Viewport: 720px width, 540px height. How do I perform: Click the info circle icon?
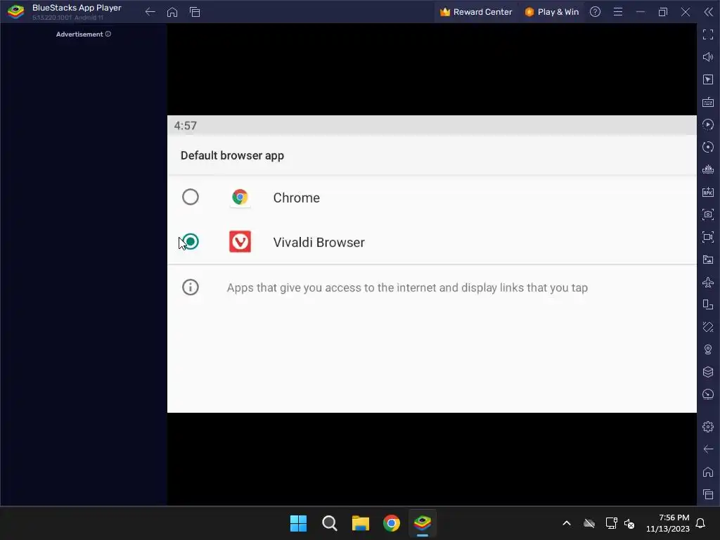[x=190, y=288]
